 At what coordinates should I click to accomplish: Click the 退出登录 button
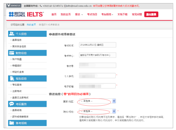pyautogui.click(x=151, y=14)
